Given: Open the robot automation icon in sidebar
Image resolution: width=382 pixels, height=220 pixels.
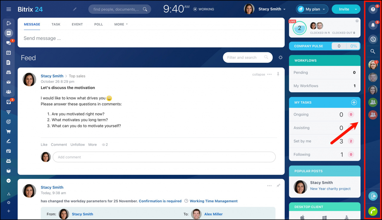Looking at the screenshot, I should [8, 161].
